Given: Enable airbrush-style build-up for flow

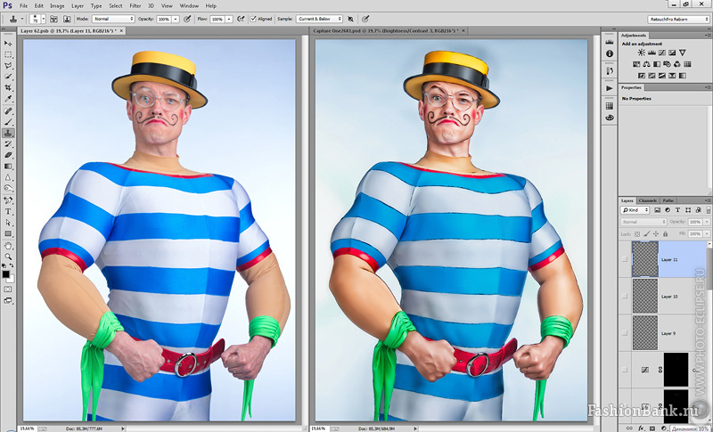Looking at the screenshot, I should (241, 19).
